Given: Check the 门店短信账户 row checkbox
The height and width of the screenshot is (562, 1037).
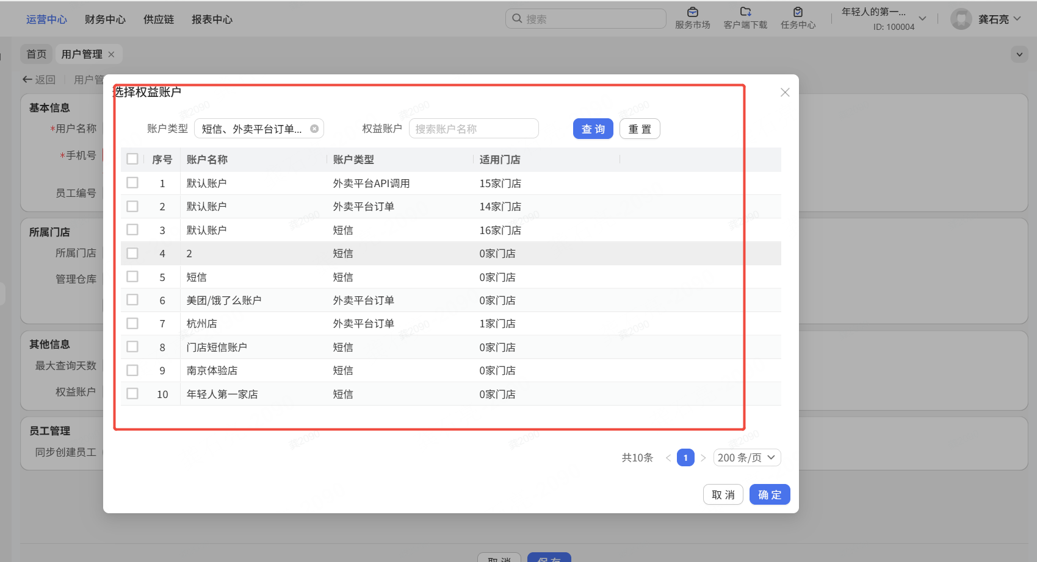Looking at the screenshot, I should pyautogui.click(x=132, y=347).
